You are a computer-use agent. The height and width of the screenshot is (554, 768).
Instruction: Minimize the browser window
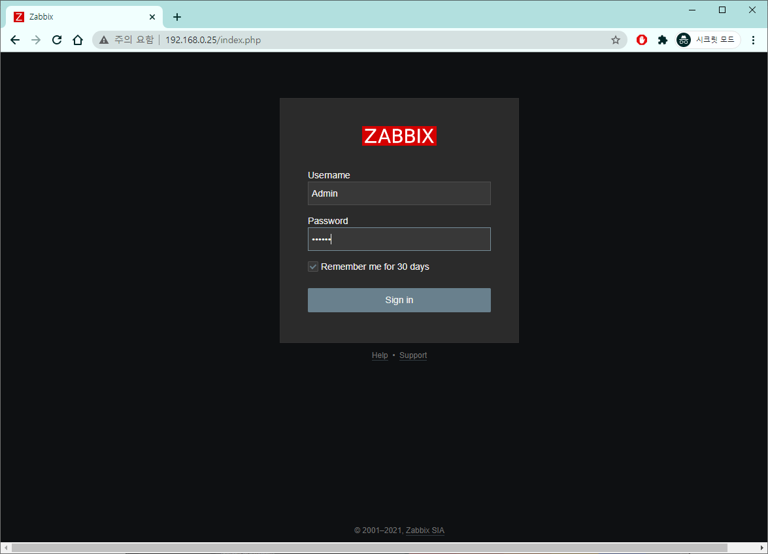pos(692,10)
